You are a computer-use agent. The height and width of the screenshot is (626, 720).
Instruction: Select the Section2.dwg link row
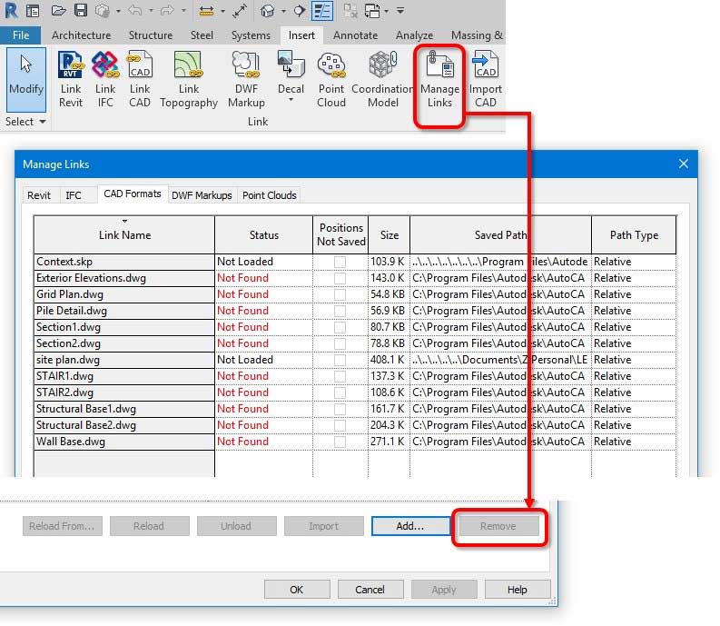pyautogui.click(x=354, y=343)
